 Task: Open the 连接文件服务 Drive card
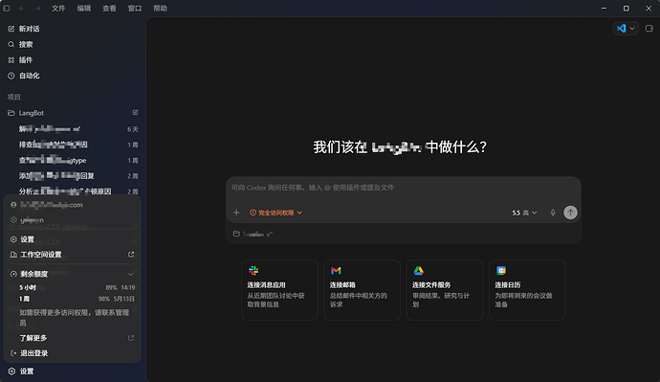coord(445,290)
